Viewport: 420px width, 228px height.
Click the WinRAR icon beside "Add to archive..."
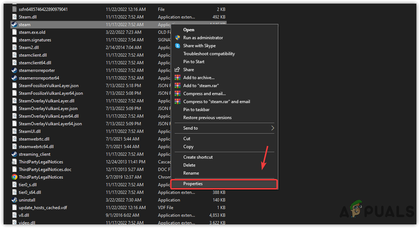(178, 77)
